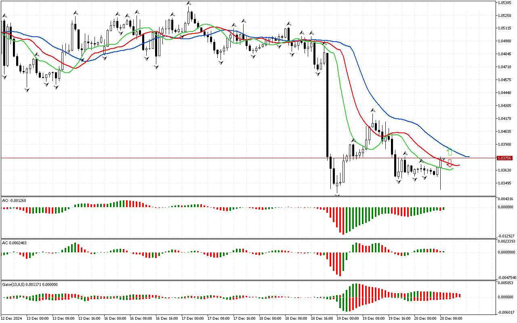Click the 18 Dec 08:00 time label
The image size is (517, 323).
(x=296, y=319)
